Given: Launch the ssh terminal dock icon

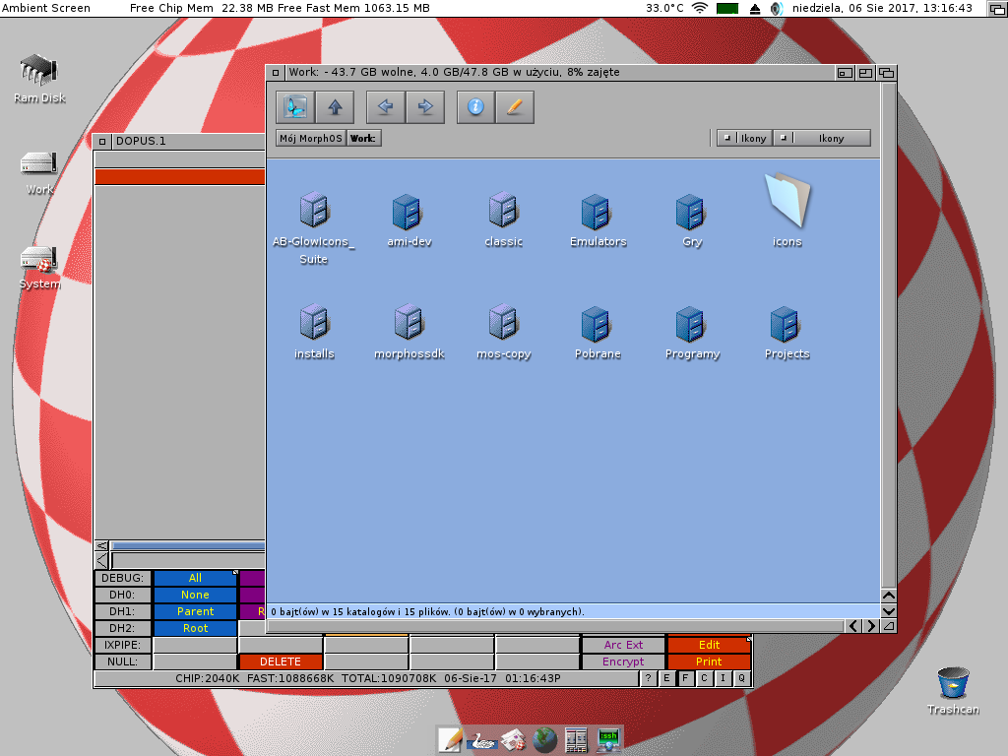Looking at the screenshot, I should click(x=608, y=740).
